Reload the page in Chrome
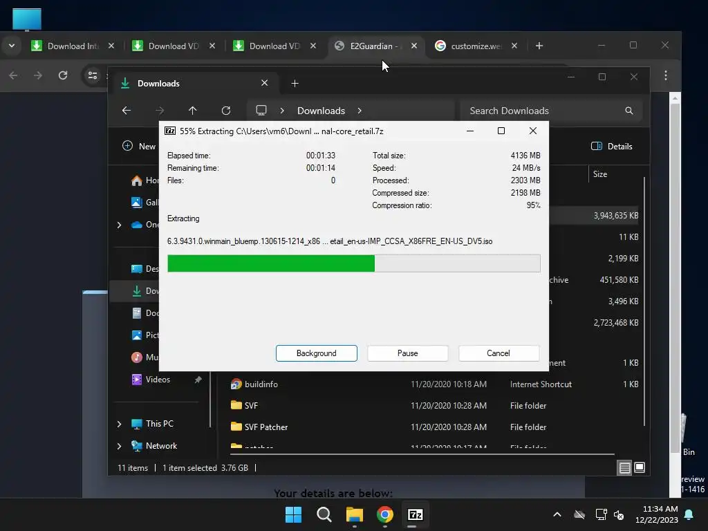Viewport: 708px width, 531px height. 63,75
